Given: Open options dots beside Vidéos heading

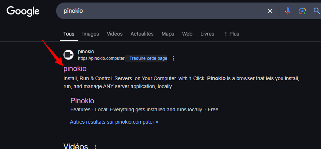Looking at the screenshot, I should click(x=95, y=147).
